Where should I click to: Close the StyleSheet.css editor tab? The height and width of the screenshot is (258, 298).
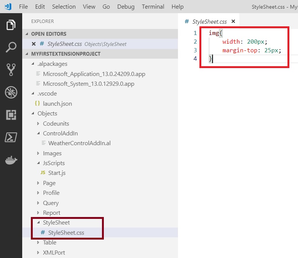[233, 22]
